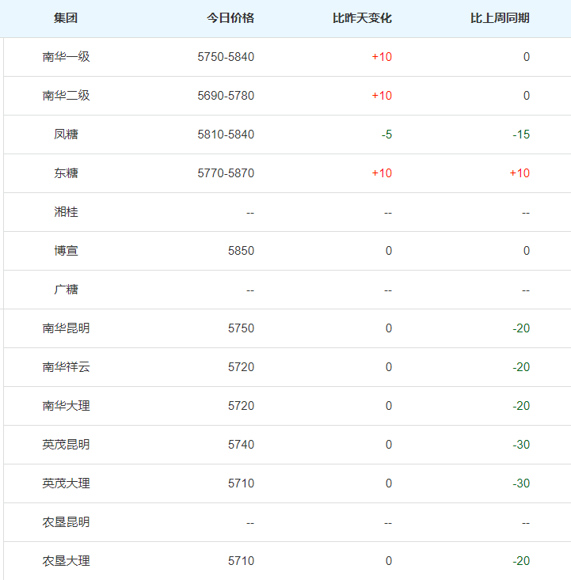This screenshot has width=571, height=580.
Task: Click the -15 weekly change value
Action: pos(521,135)
